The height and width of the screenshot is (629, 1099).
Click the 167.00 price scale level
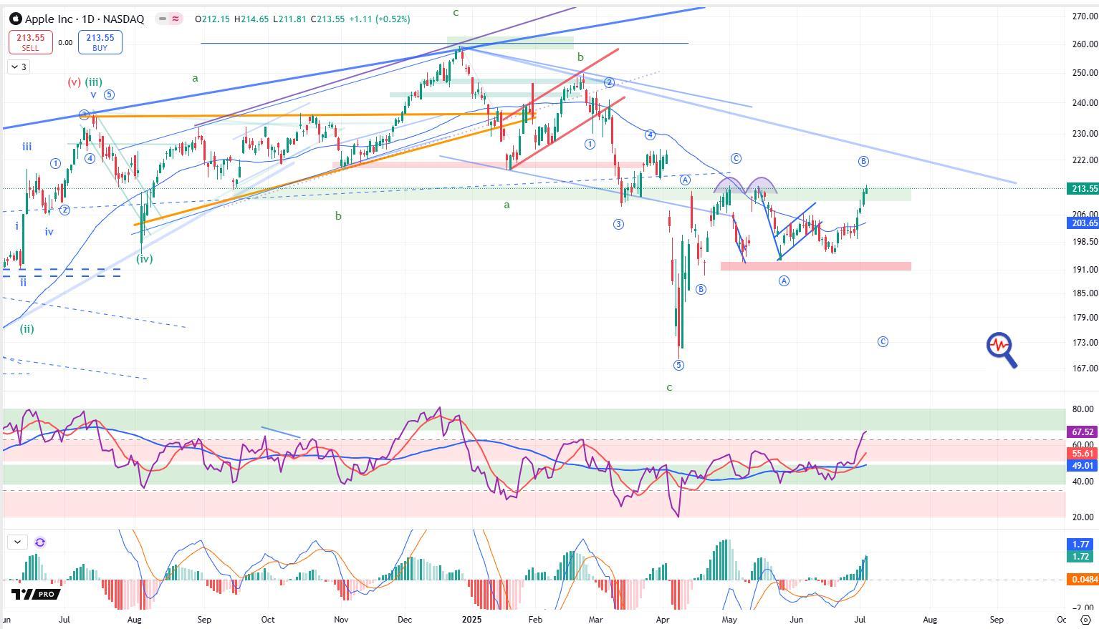pos(1085,369)
